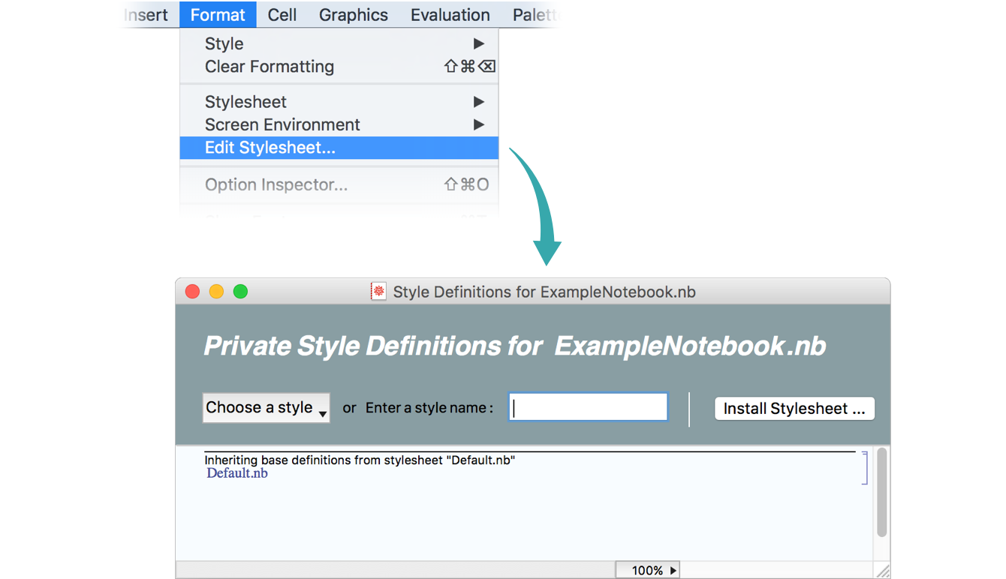The height and width of the screenshot is (579, 1006).
Task: Open the Choose a style dropdown
Action: [x=266, y=408]
